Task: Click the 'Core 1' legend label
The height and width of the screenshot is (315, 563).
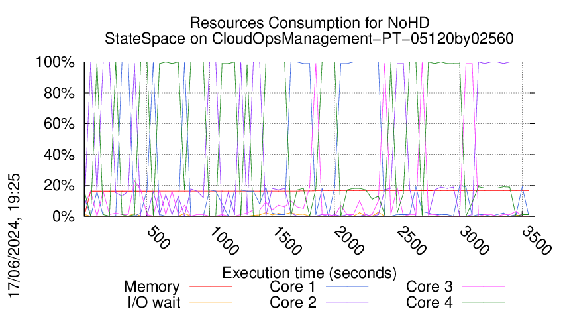Action: [x=293, y=287]
